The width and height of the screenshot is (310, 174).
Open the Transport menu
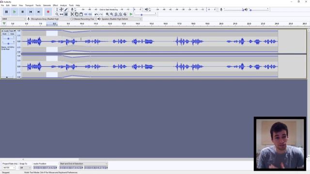(x=29, y=5)
